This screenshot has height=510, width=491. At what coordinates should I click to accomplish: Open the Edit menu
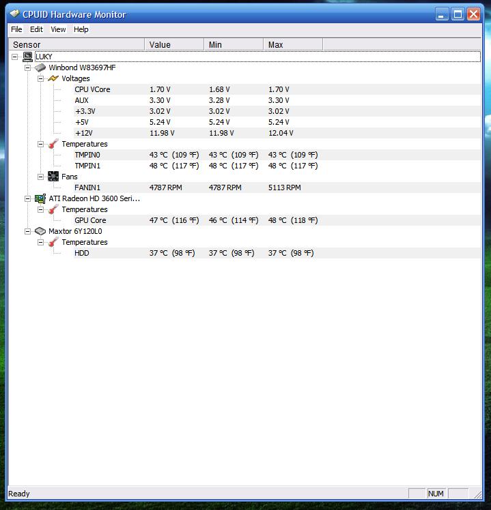[x=36, y=29]
